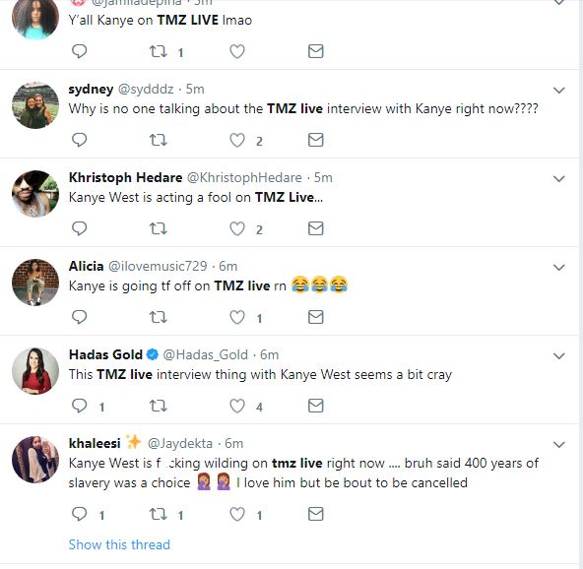View Hadas Gold's profile picture
583x569 pixels.
tap(35, 371)
